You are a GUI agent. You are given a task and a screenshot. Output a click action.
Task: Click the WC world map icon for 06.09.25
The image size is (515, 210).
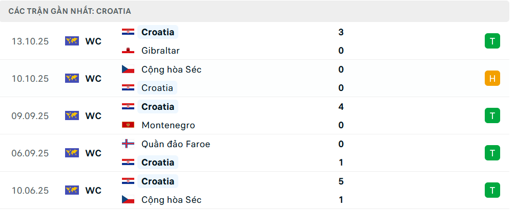72,153
